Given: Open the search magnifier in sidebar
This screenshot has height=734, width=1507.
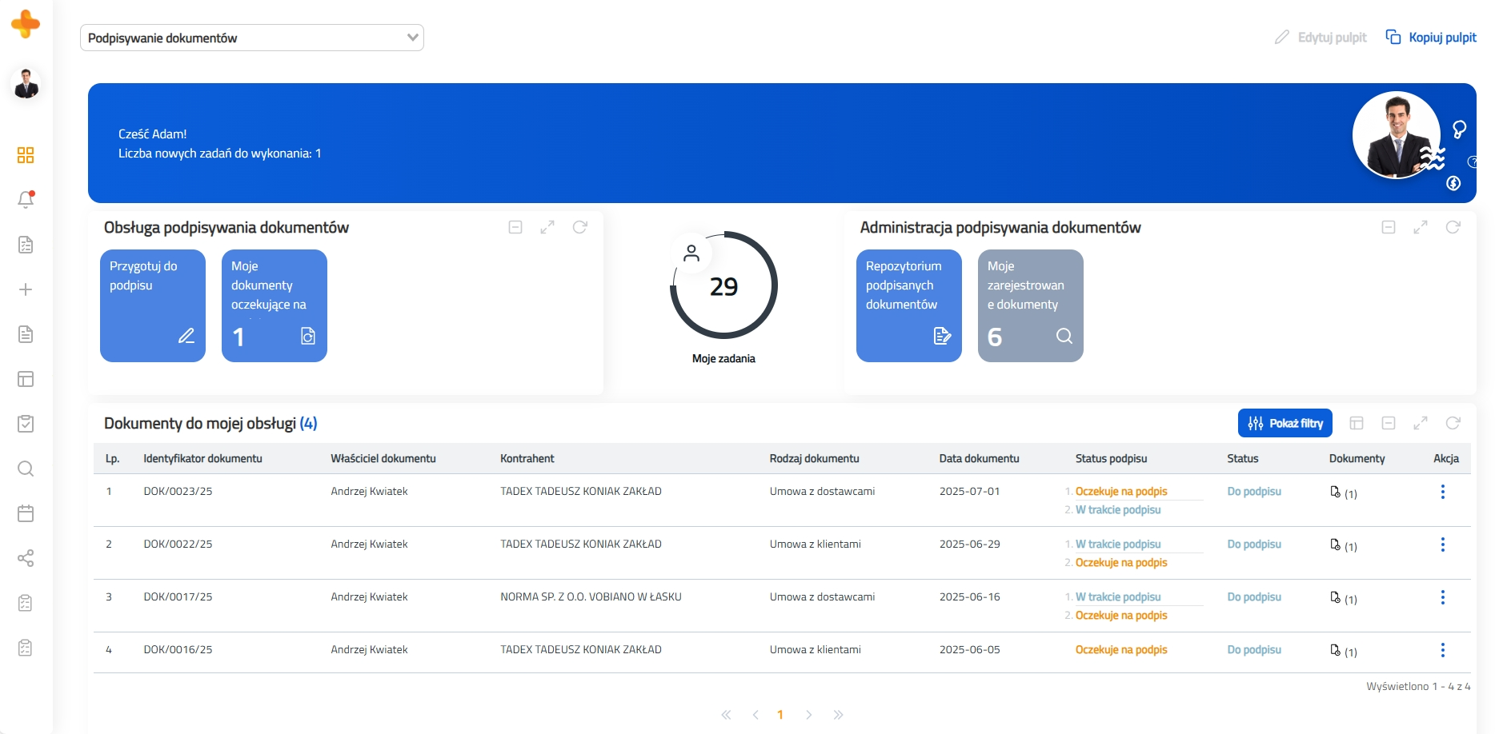Looking at the screenshot, I should pos(26,469).
